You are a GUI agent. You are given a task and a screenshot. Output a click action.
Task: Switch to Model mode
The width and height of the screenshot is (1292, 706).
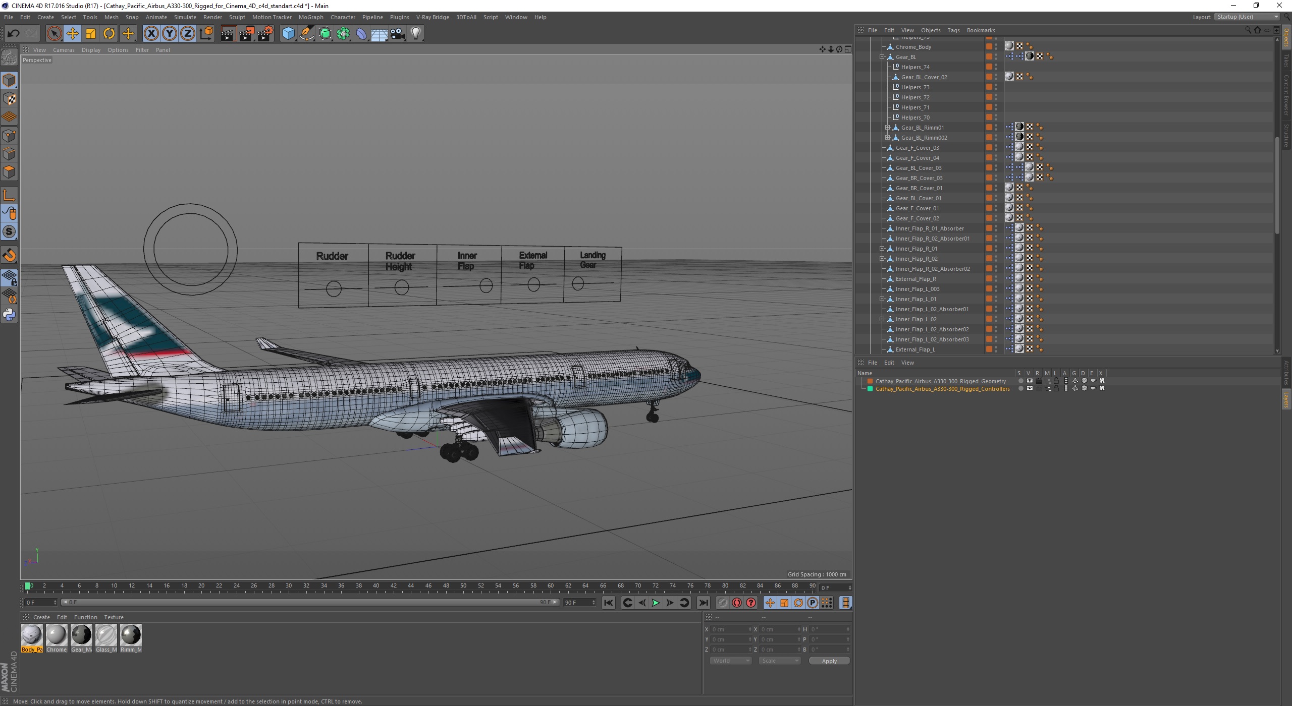coord(9,80)
